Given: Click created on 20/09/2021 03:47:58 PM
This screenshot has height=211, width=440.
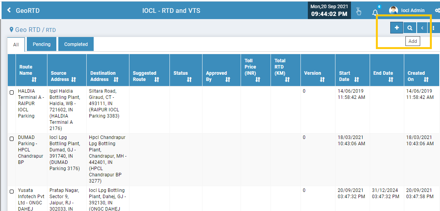Looking at the screenshot, I should click(421, 193).
